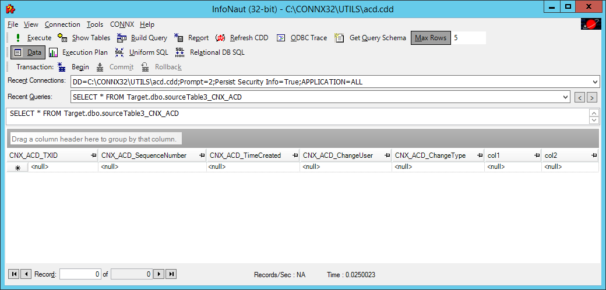Click the Time : 0.0250023 status text

coord(351,275)
